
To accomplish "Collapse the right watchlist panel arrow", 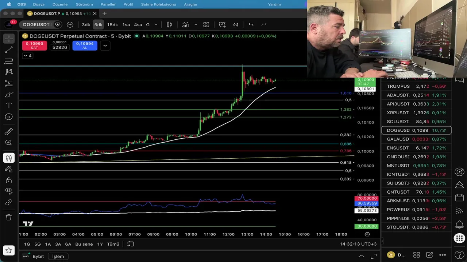I will [382, 241].
